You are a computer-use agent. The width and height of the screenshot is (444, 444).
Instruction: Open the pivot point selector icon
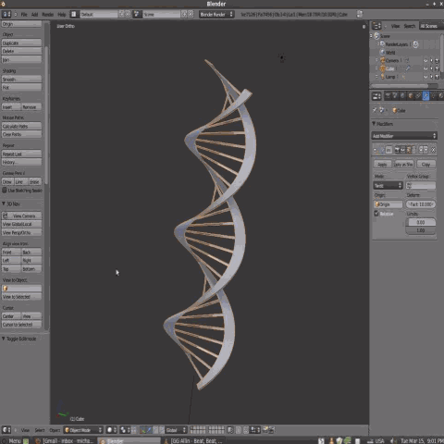[x=123, y=430]
